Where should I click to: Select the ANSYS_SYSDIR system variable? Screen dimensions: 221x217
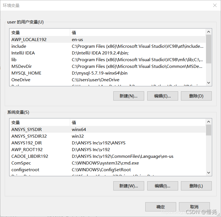pyautogui.click(x=108, y=129)
